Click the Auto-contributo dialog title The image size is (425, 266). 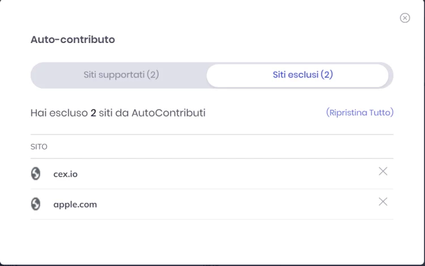73,40
